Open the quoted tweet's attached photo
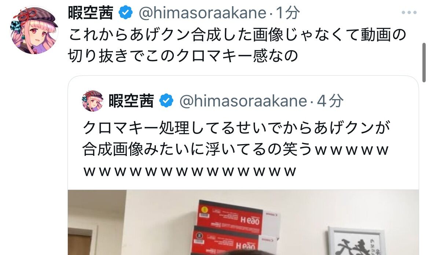 coord(243,222)
